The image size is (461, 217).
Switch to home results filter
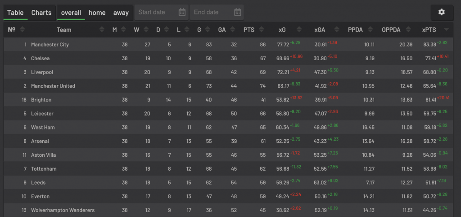[97, 13]
